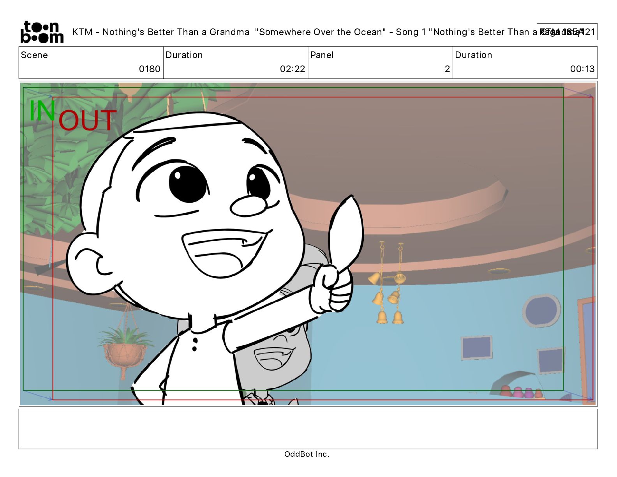
Task: Click the storyboard panel artwork thumbnail
Action: (308, 244)
